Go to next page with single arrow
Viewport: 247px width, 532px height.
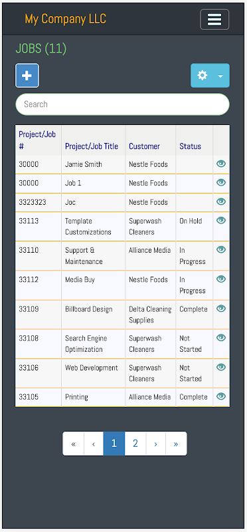pyautogui.click(x=155, y=444)
